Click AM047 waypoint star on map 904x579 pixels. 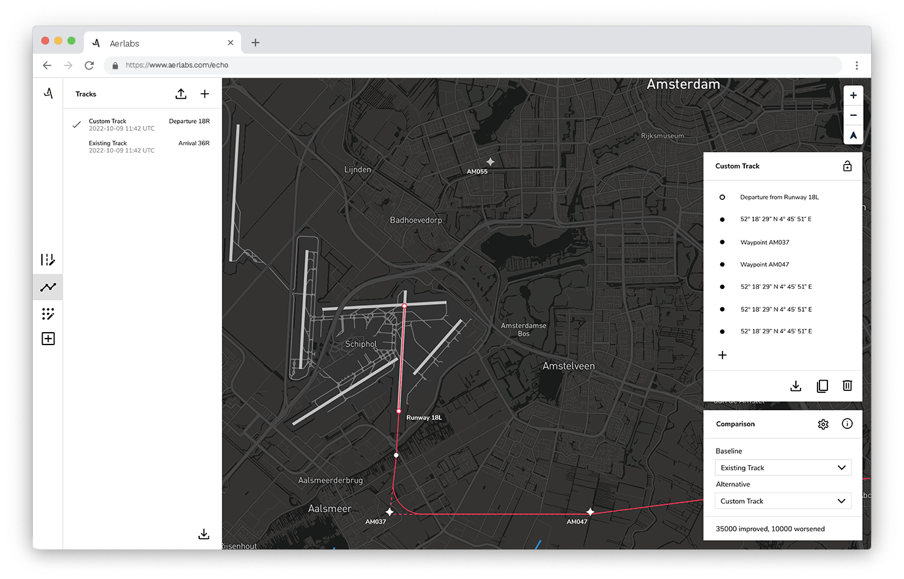pos(590,512)
